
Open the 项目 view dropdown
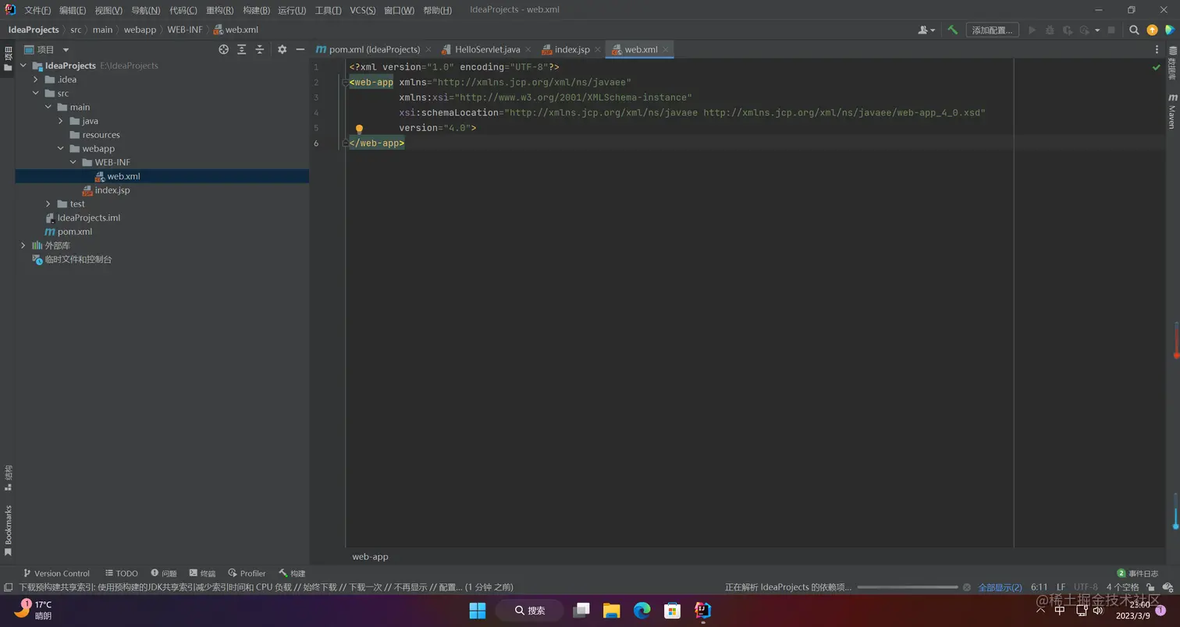coord(48,49)
